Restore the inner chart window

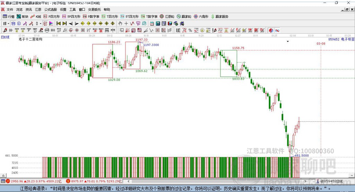pos(347,9)
